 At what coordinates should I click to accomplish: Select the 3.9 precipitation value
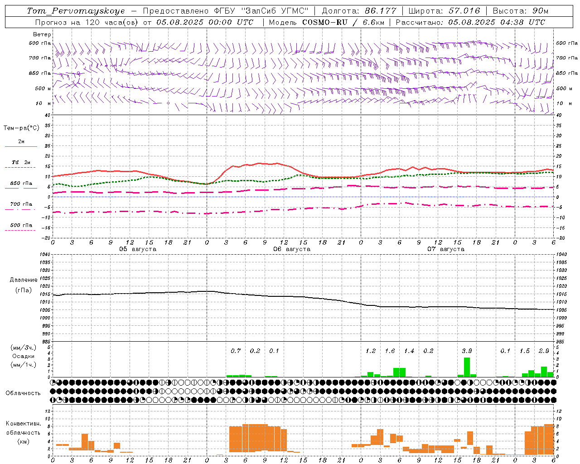(467, 351)
